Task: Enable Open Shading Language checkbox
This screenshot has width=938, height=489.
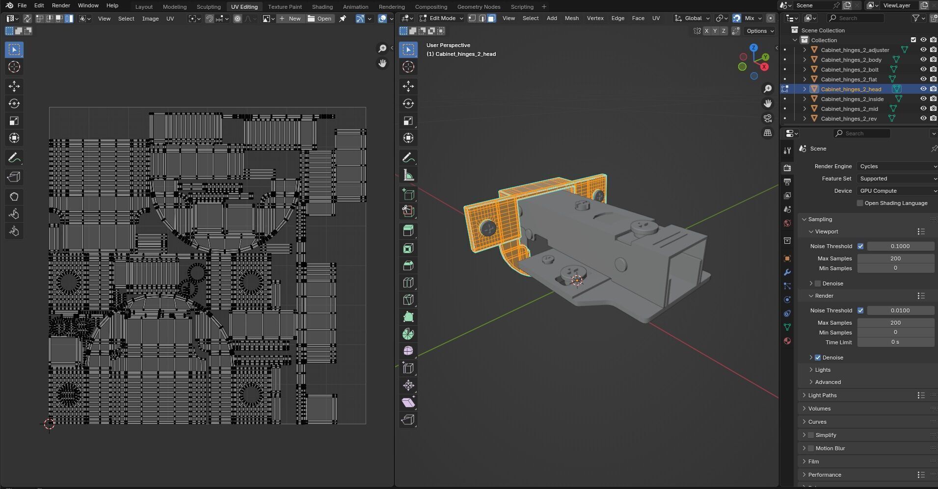Action: (860, 203)
